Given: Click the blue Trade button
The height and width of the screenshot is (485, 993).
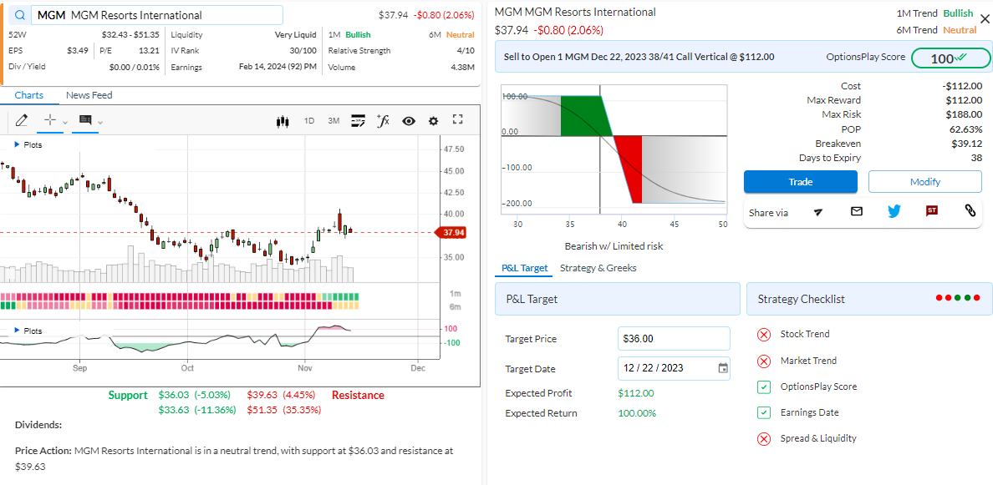Looking at the screenshot, I should click(x=801, y=181).
